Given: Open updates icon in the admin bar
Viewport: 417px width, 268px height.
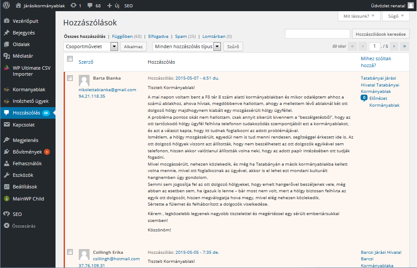Looking at the screenshot, I should (x=74, y=6).
